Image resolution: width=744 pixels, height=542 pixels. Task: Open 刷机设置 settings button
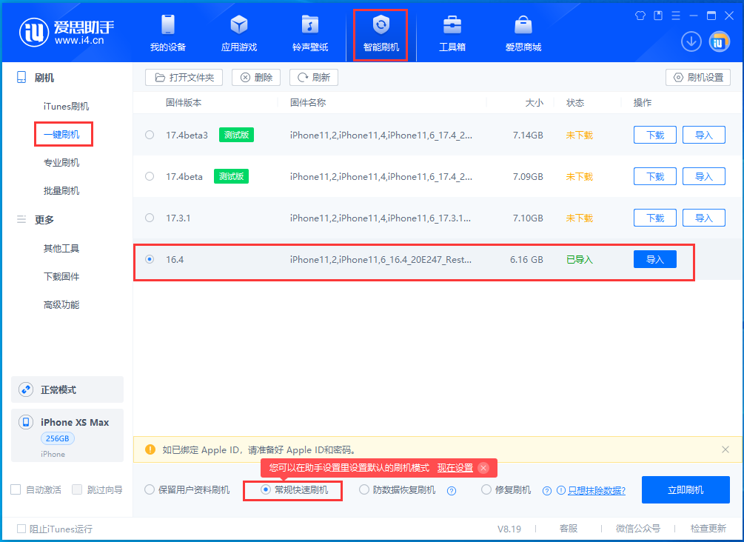coord(698,77)
